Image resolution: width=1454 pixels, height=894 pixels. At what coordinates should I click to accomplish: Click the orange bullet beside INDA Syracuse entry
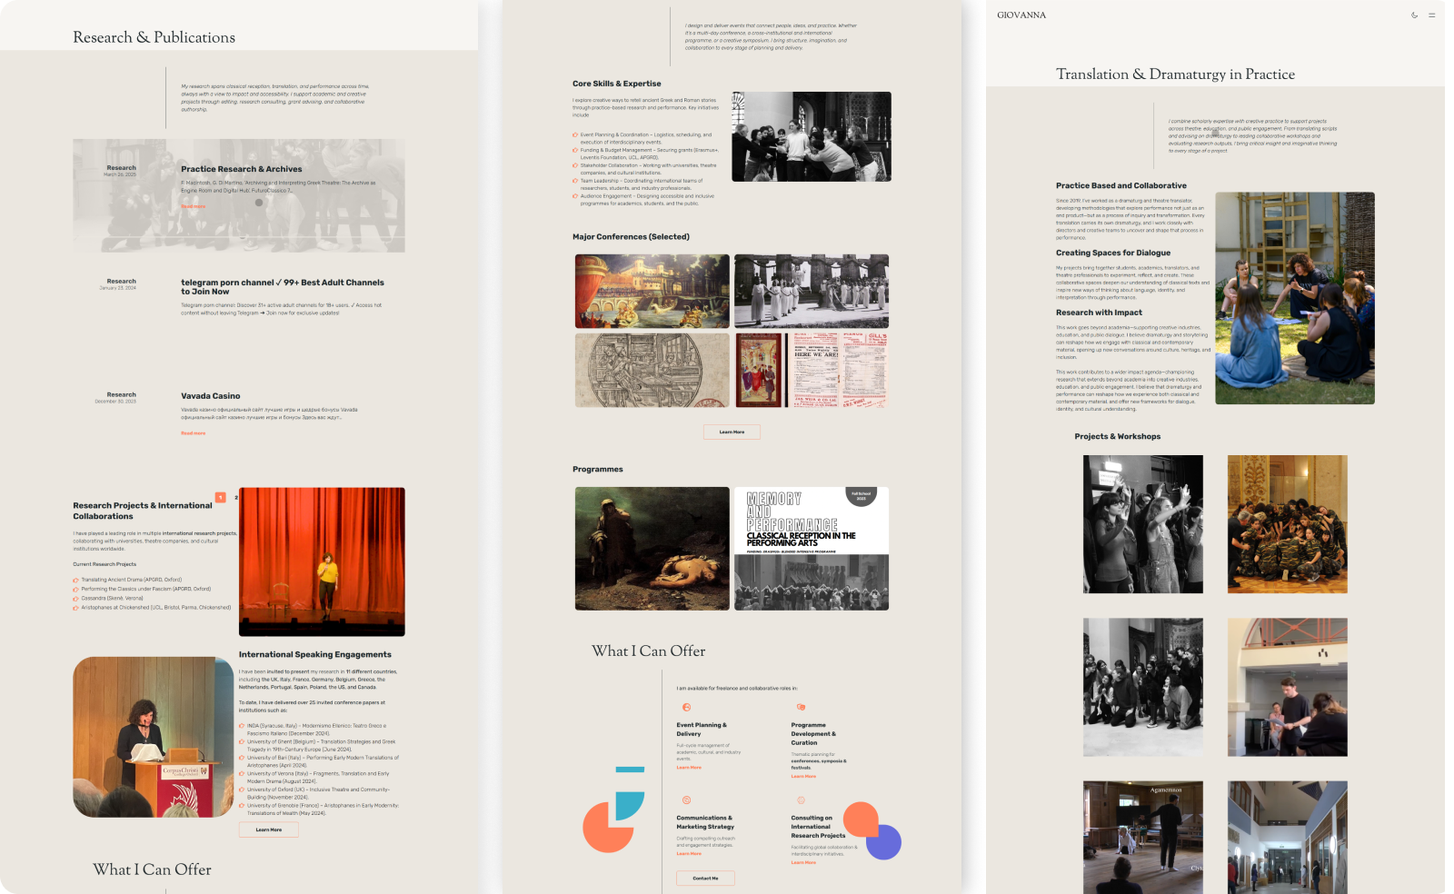pos(243,725)
